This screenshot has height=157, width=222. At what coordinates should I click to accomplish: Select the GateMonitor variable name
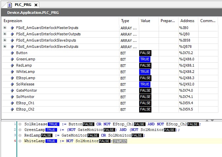27,90
